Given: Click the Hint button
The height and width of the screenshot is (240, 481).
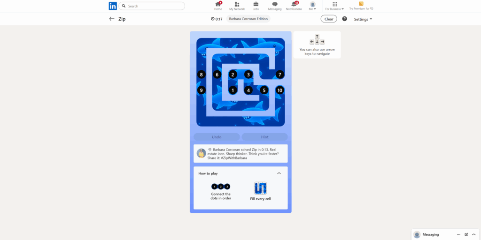Looking at the screenshot, I should pyautogui.click(x=265, y=137).
